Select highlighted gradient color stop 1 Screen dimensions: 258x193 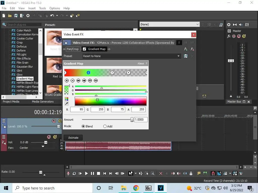[88, 73]
